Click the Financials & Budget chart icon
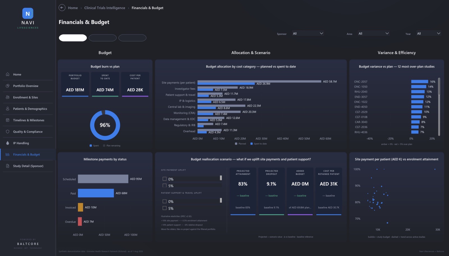The image size is (449, 256). (8, 154)
